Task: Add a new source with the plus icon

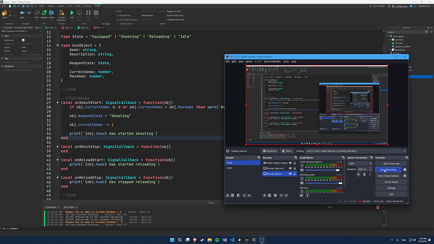Action: (x=264, y=195)
